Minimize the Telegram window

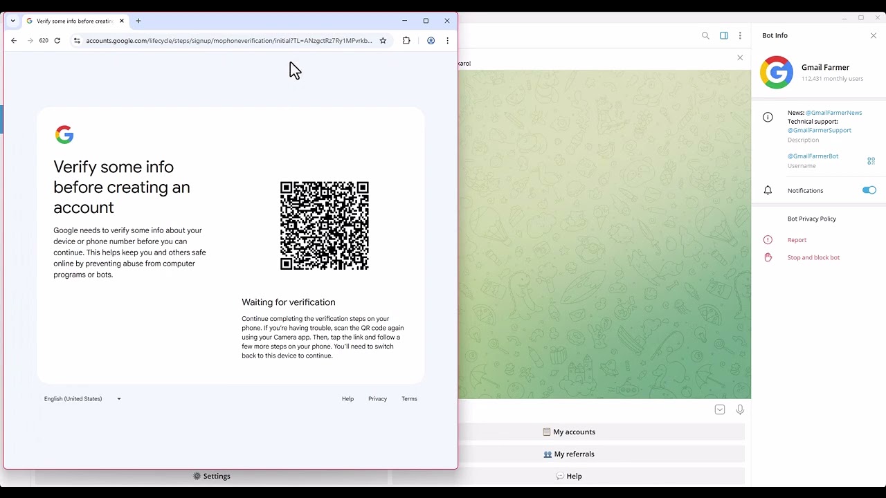click(844, 18)
